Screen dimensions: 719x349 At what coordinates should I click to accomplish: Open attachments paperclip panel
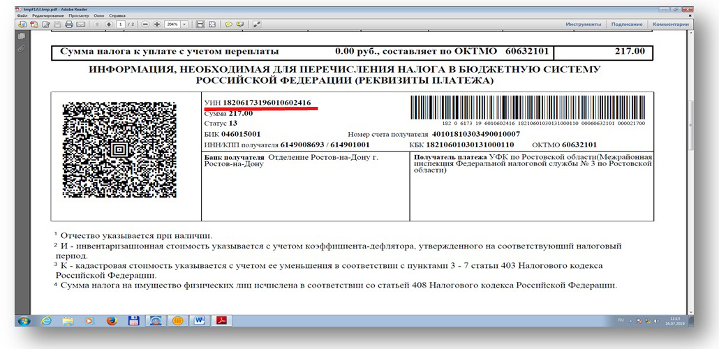(x=21, y=49)
